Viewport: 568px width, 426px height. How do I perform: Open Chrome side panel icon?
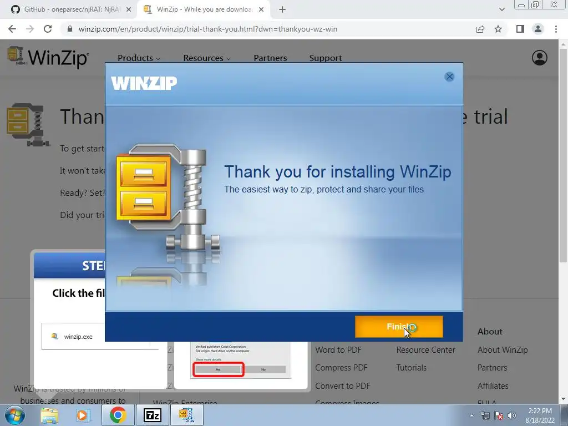(520, 29)
